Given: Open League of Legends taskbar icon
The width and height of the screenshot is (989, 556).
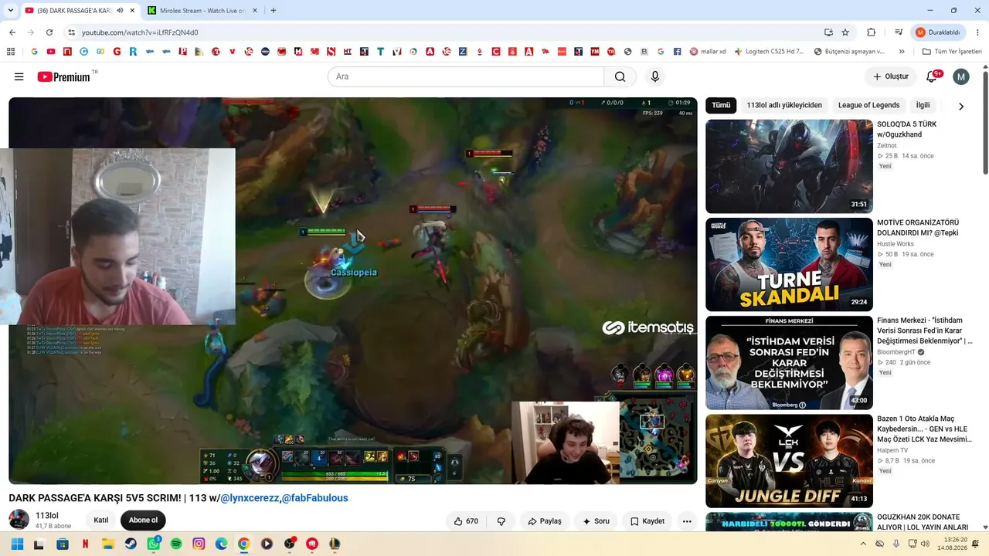Looking at the screenshot, I should [335, 544].
